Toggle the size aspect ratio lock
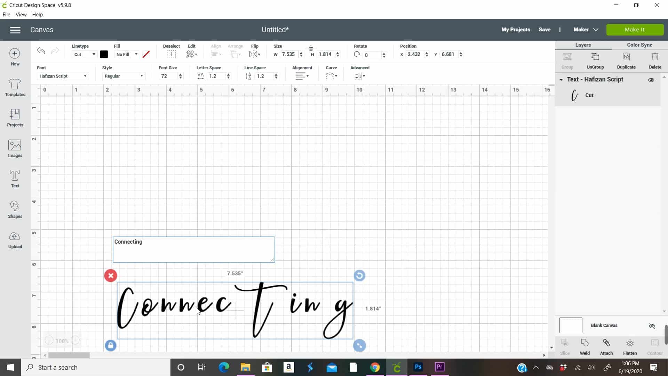The image size is (668, 376). point(311,48)
